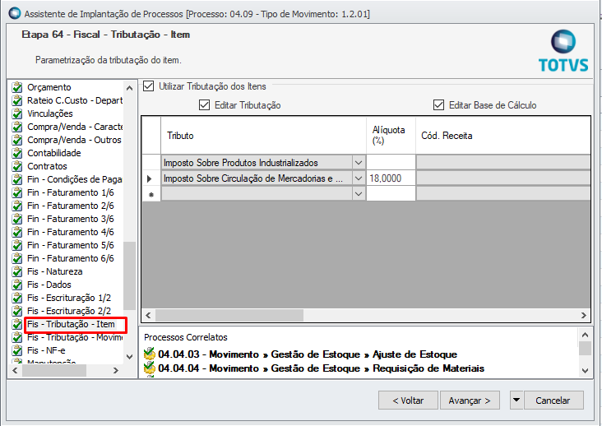Click the check icon beside Fin - Faturamento 6/6
Screen dimensions: 602x426
point(17,258)
